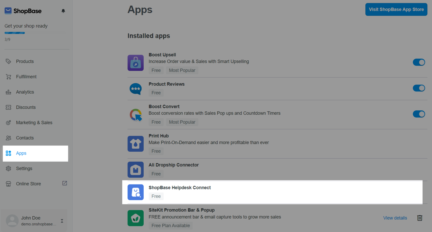The height and width of the screenshot is (232, 432).
Task: Click the Free tag under Ali Dropship Connector
Action: point(156,174)
